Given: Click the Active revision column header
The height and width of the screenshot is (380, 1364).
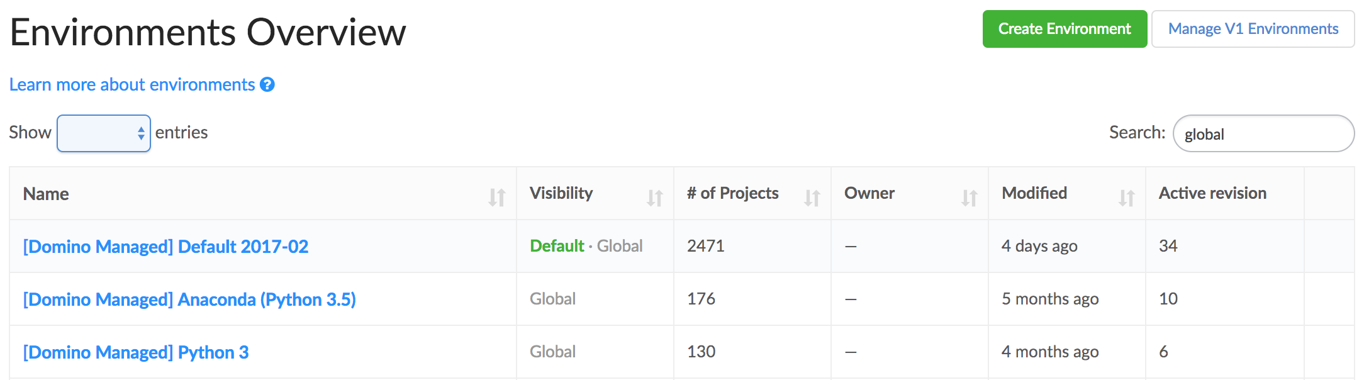Looking at the screenshot, I should click(x=1224, y=193).
